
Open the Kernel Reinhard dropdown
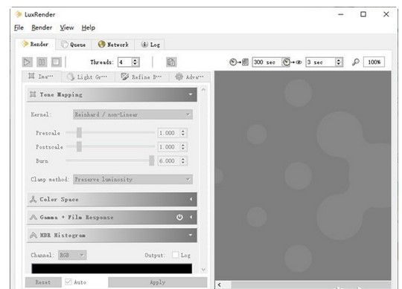(133, 114)
